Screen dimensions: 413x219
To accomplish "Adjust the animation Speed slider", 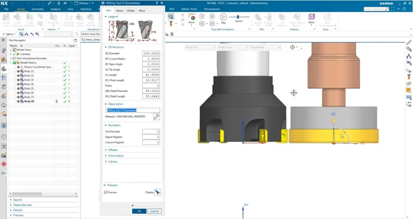I will 238,17.
